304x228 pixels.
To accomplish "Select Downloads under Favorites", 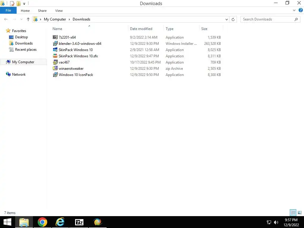I will pos(24,43).
